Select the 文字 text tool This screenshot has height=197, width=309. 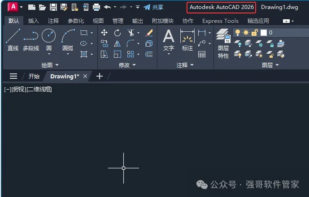coord(169,40)
